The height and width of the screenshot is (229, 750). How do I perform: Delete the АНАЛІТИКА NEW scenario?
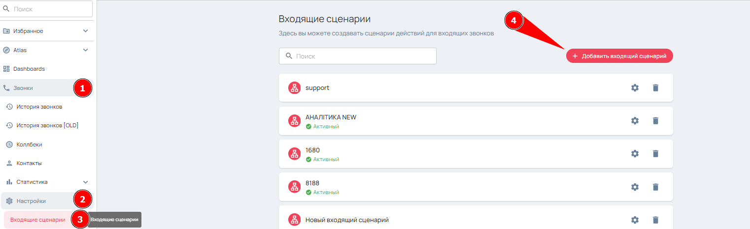coord(655,121)
